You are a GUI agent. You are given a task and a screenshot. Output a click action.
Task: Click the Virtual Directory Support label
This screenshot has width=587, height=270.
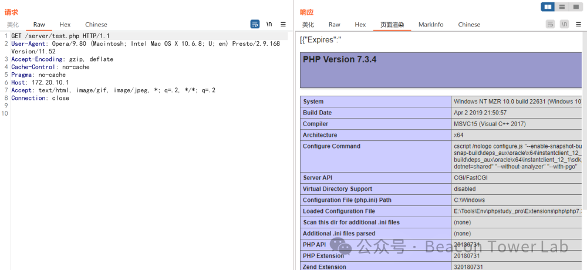(338, 189)
